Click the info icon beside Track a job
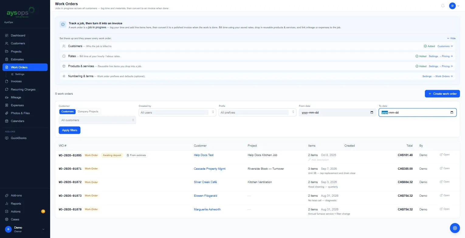 click(x=63, y=24)
